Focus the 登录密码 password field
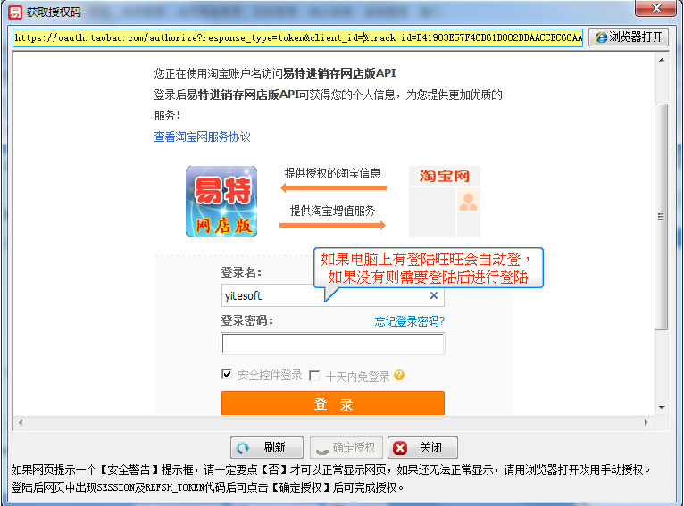684x506 pixels. point(332,344)
